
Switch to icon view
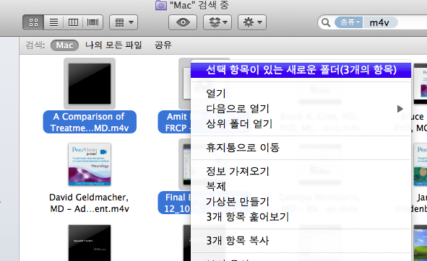[33, 22]
